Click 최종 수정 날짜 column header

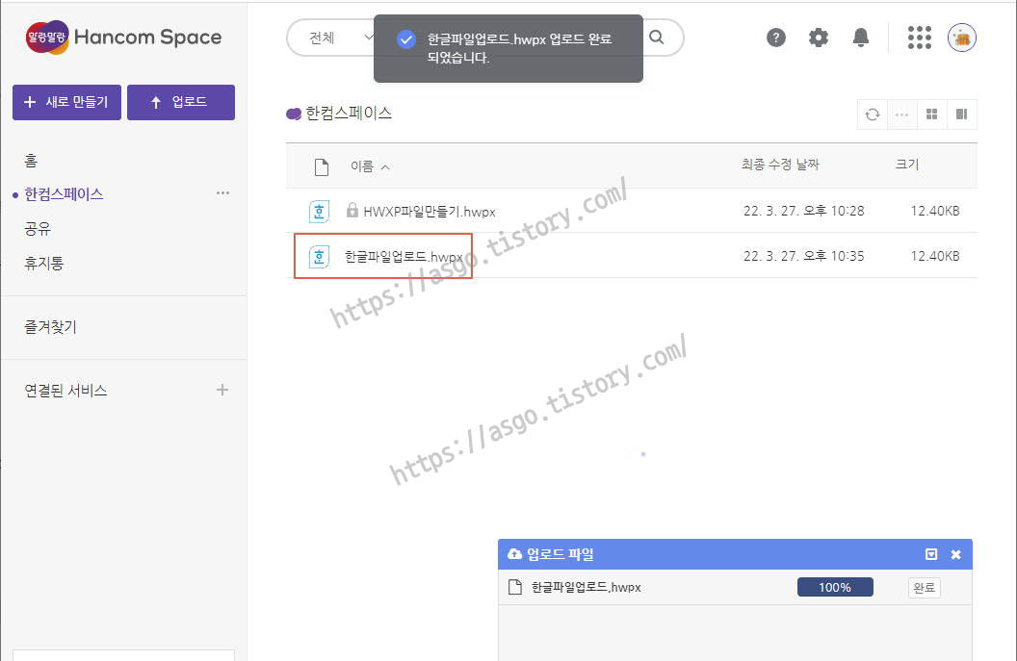click(x=780, y=165)
